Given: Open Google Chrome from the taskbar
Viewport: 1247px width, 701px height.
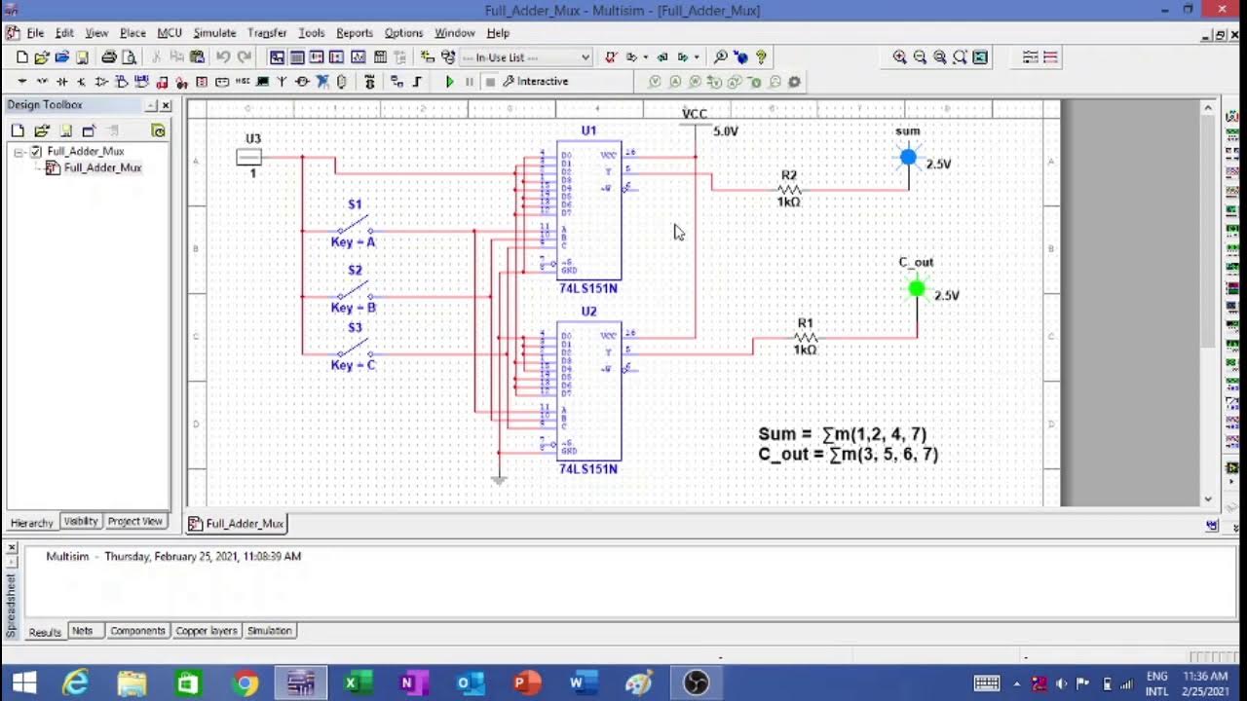Looking at the screenshot, I should pyautogui.click(x=246, y=683).
